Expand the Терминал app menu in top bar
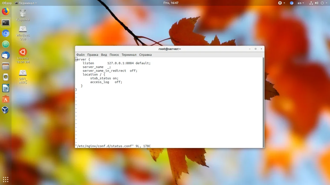This screenshot has width=330, height=185. [26, 3]
